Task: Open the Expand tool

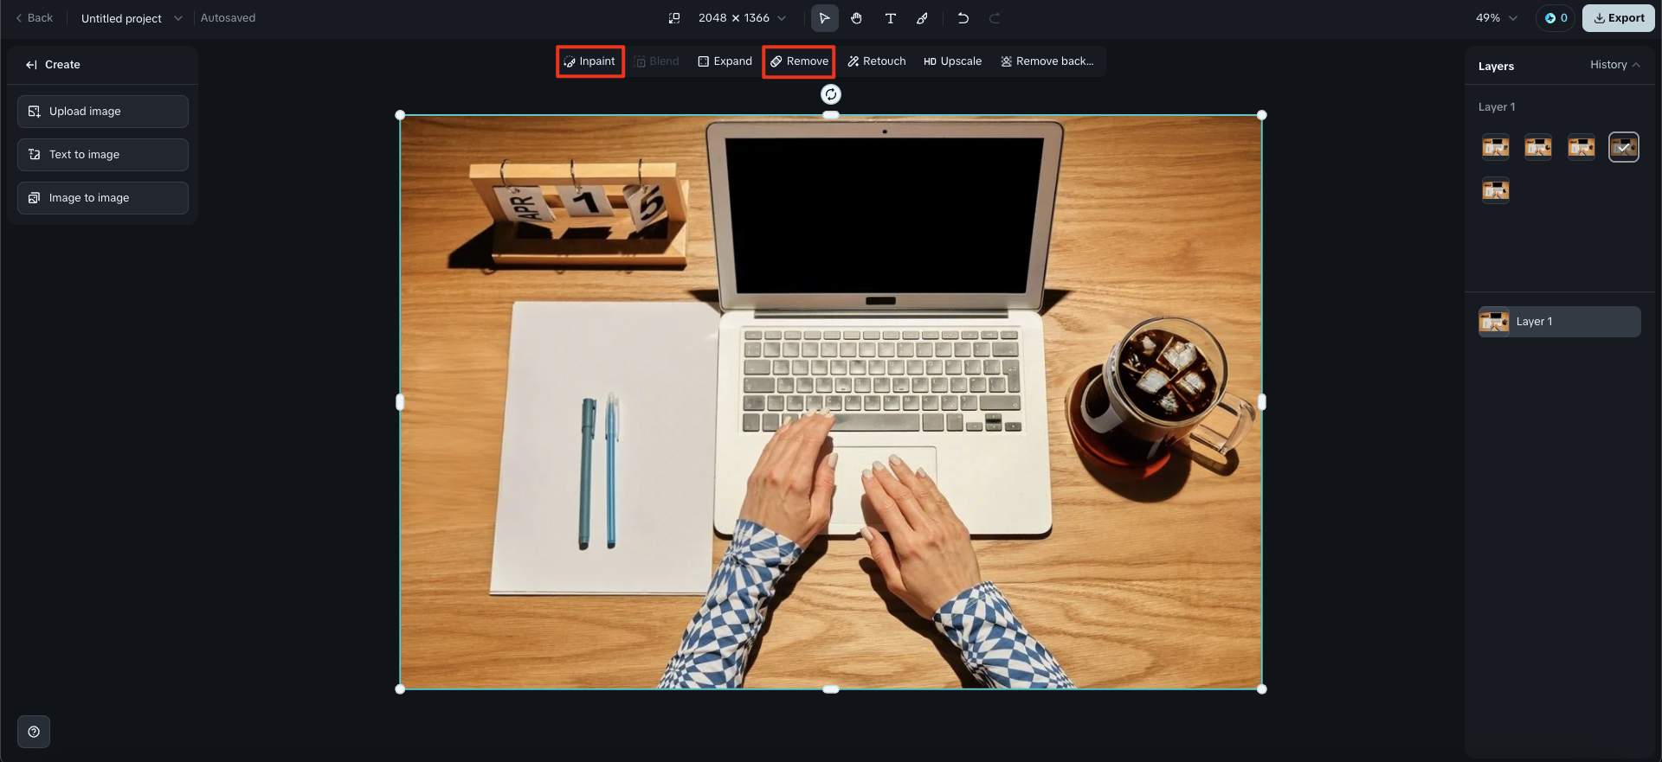Action: 725,61
